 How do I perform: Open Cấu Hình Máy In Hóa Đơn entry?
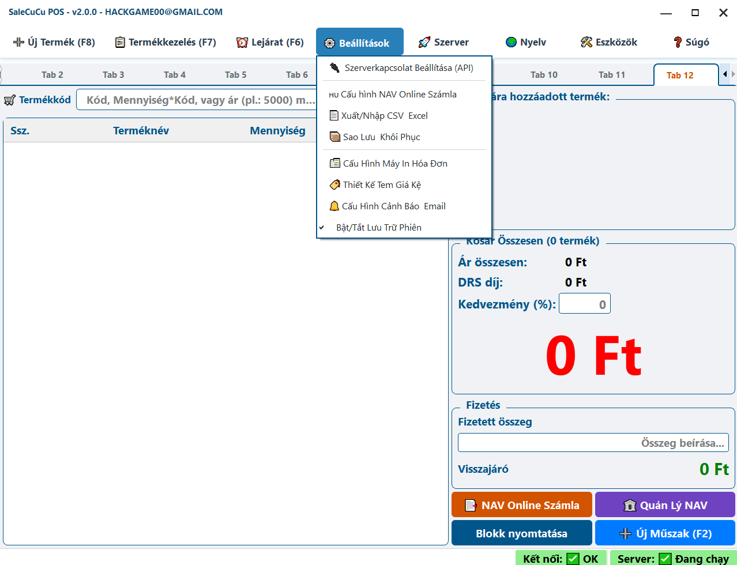click(x=404, y=164)
